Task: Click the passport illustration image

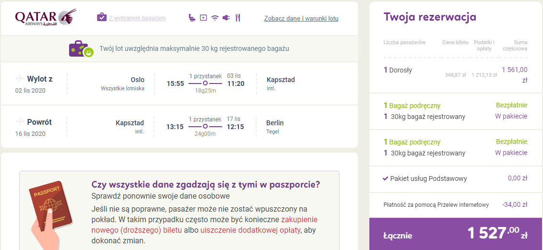Action: pyautogui.click(x=51, y=214)
